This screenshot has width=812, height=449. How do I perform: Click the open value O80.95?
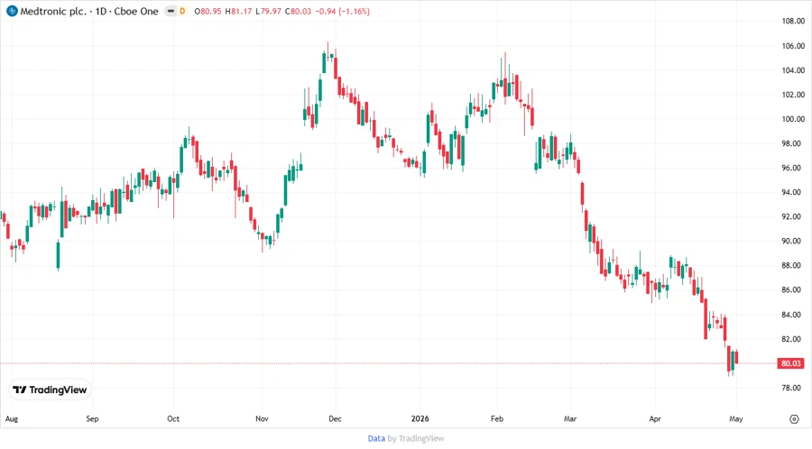(208, 12)
